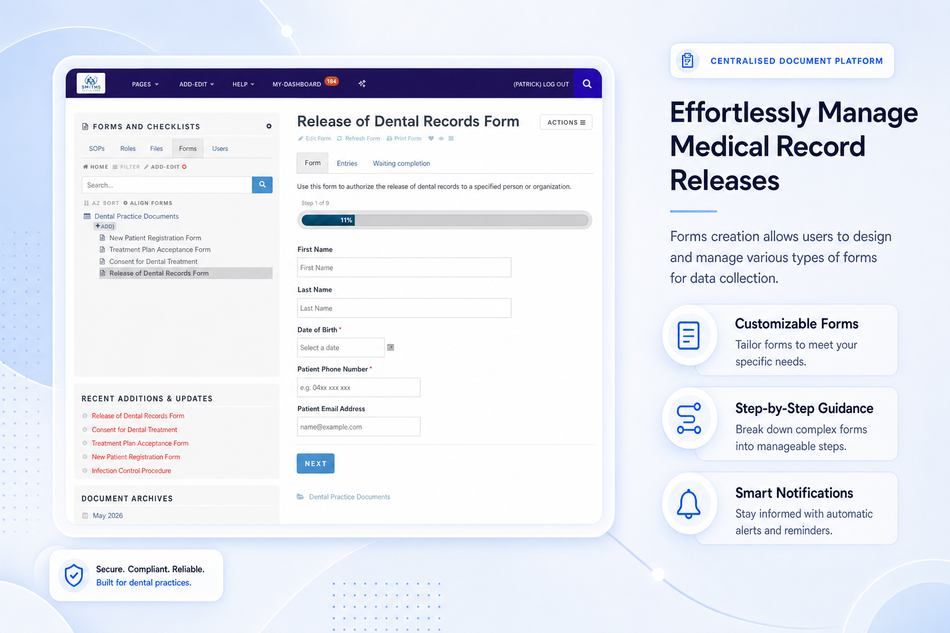
Task: Click ALIGN FORMS option
Action: click(147, 203)
